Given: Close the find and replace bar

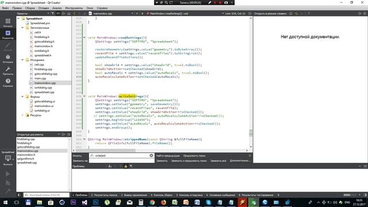Looking at the screenshot, I should click(250, 155).
